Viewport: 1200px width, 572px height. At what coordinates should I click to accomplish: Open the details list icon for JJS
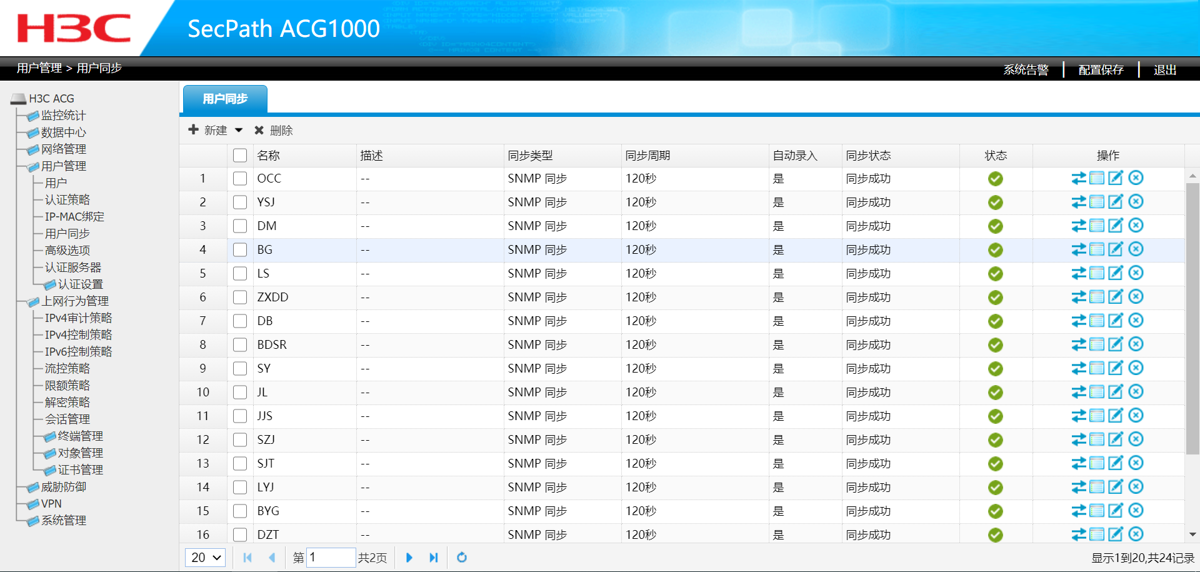pos(1097,416)
